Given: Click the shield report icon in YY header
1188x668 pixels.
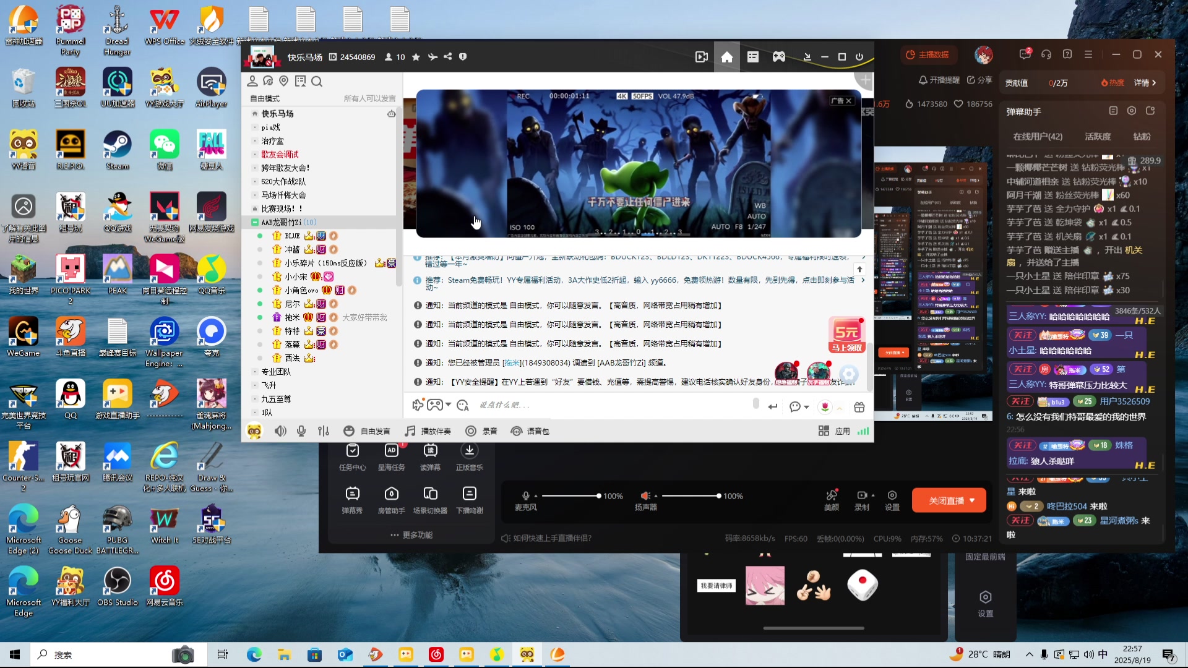Looking at the screenshot, I should 463,57.
